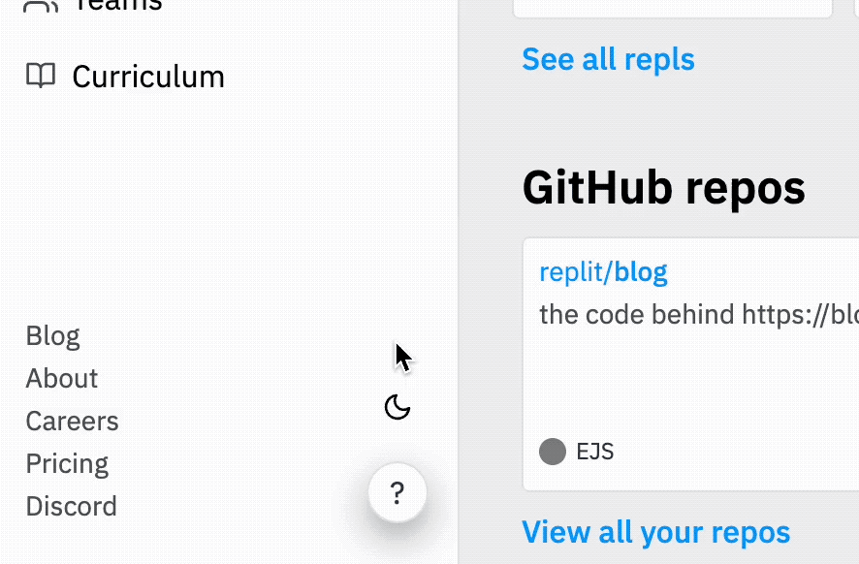Go to the About page link
Viewport: 859px width, 564px height.
(x=62, y=379)
